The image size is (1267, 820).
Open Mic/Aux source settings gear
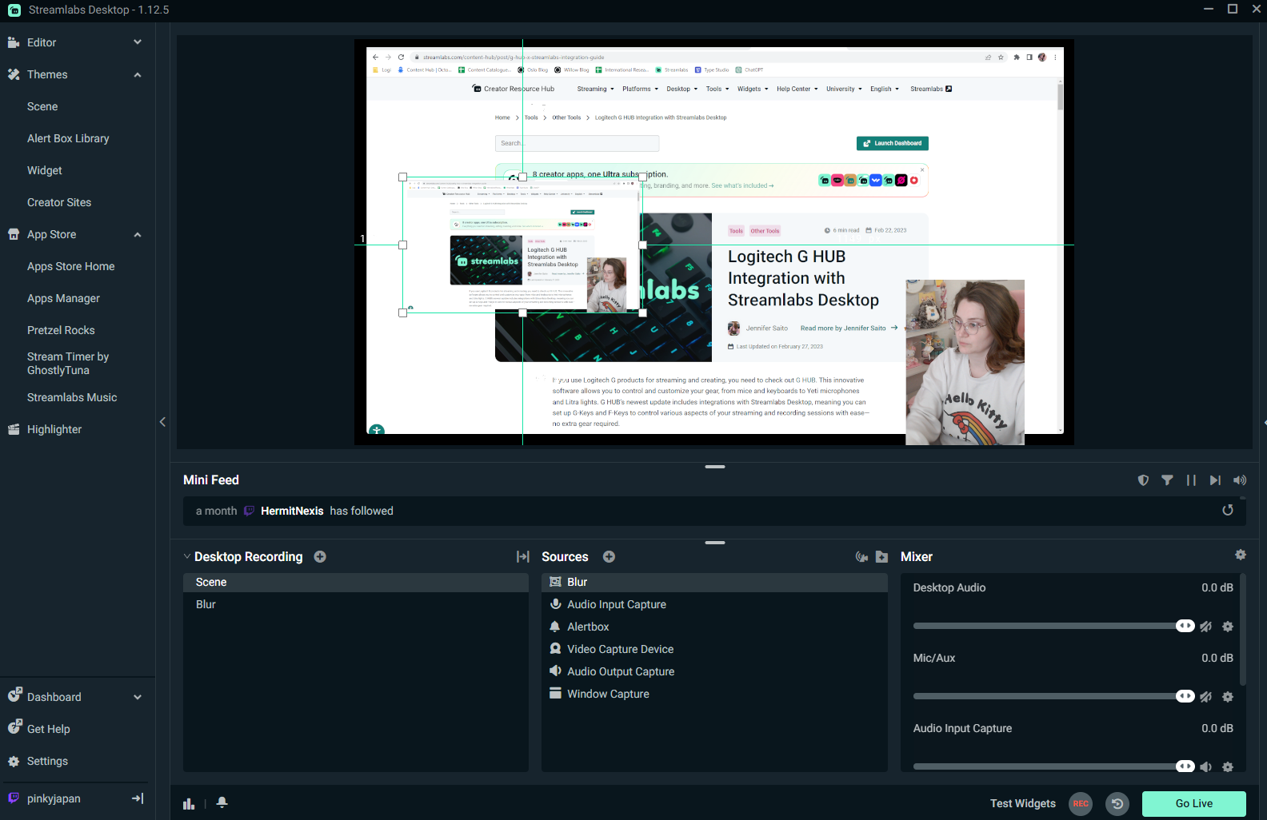tap(1228, 697)
